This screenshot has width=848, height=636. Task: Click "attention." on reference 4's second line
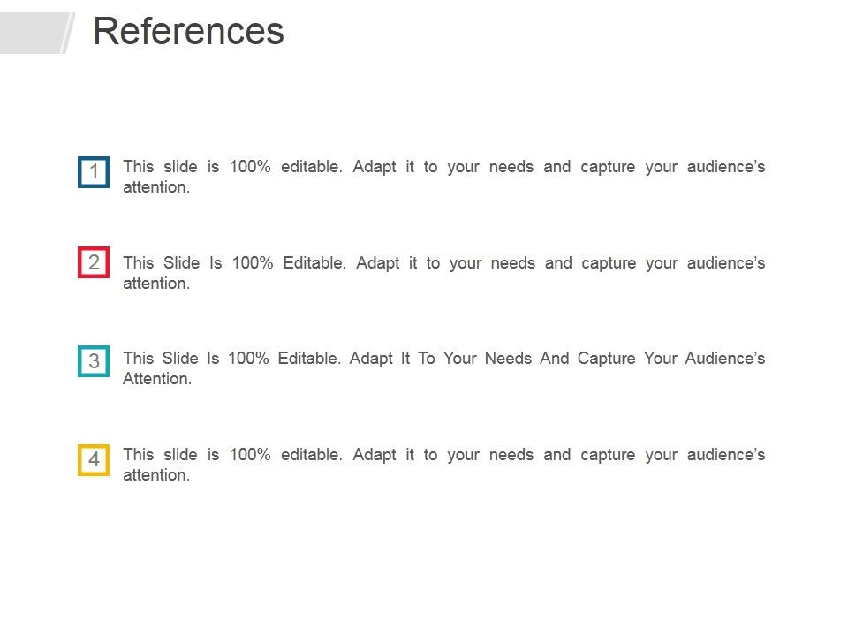tap(156, 475)
